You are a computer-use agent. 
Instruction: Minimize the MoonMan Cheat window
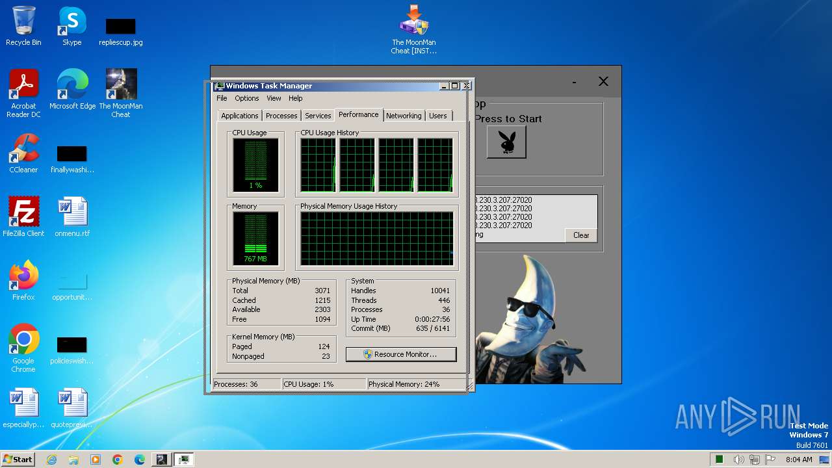coord(575,81)
